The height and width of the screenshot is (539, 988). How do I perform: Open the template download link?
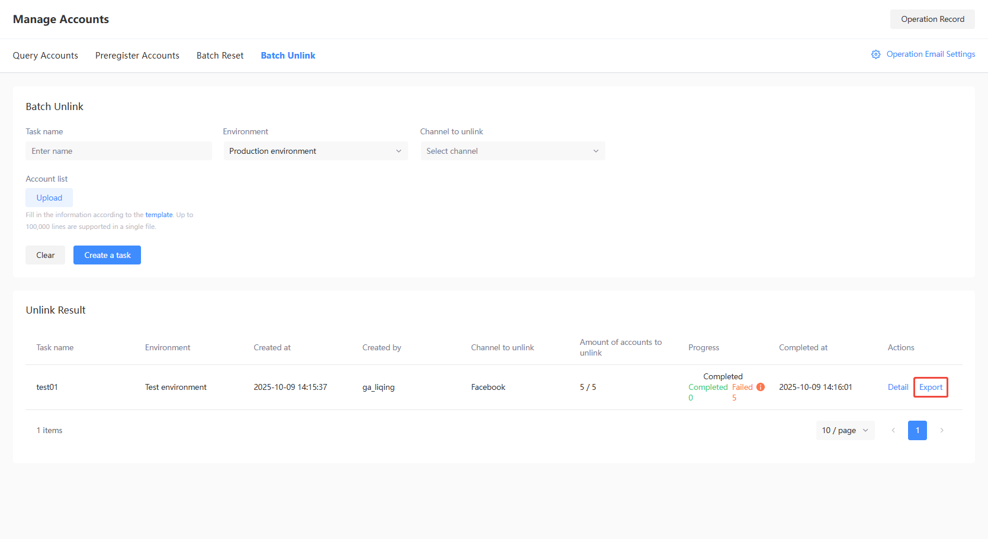point(159,215)
